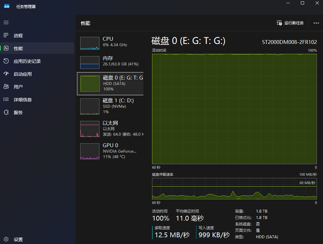Click the 详细信息 details list icon

tap(6, 99)
